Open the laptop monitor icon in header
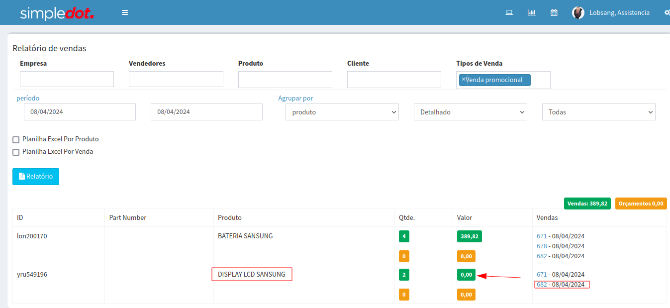 coord(509,12)
